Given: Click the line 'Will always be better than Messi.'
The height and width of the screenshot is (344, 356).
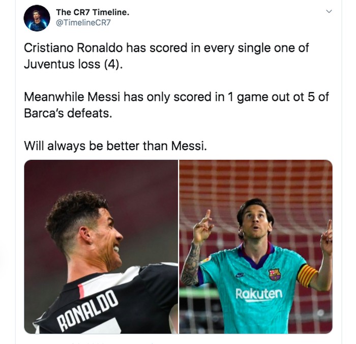Looking at the screenshot, I should (115, 146).
